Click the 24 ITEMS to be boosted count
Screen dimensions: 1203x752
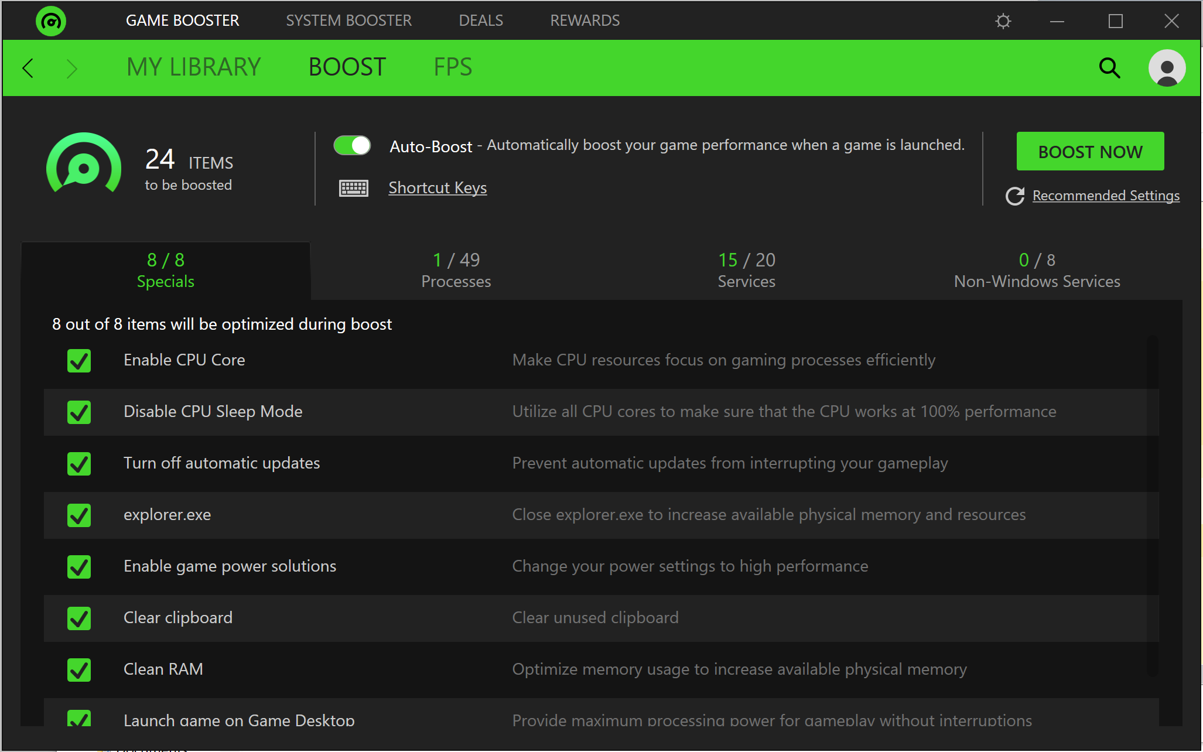coord(189,169)
